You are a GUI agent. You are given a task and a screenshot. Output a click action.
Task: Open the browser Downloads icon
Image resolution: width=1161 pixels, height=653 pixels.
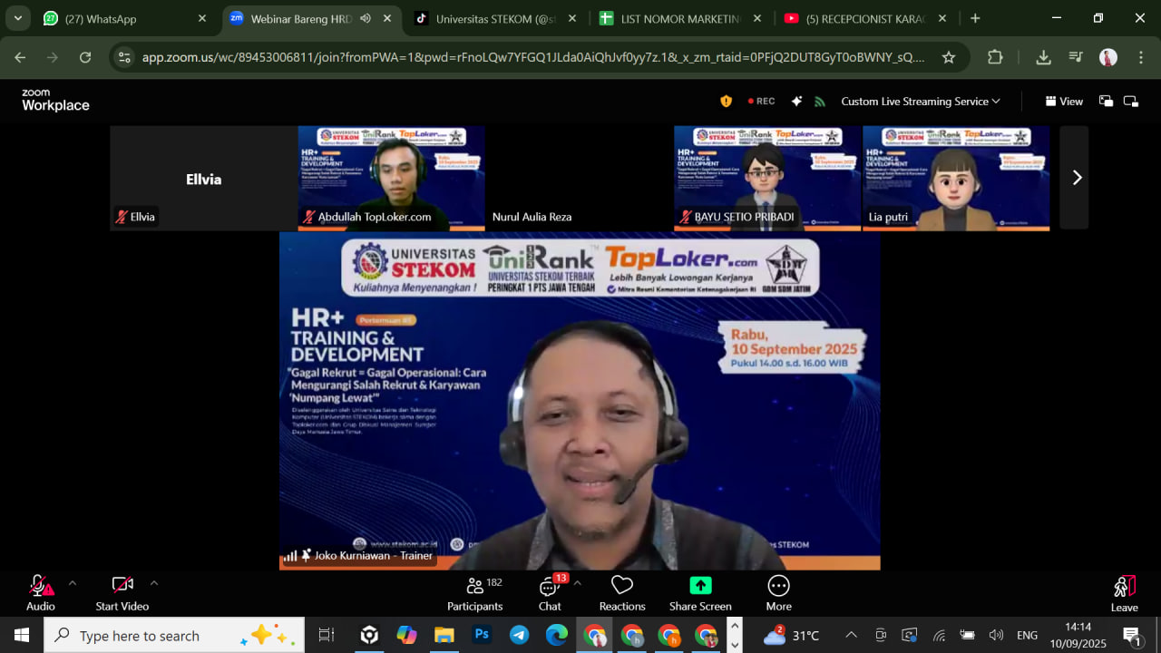1044,57
